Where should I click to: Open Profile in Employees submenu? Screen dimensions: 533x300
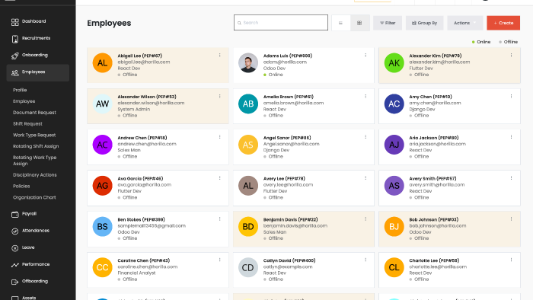pyautogui.click(x=20, y=90)
